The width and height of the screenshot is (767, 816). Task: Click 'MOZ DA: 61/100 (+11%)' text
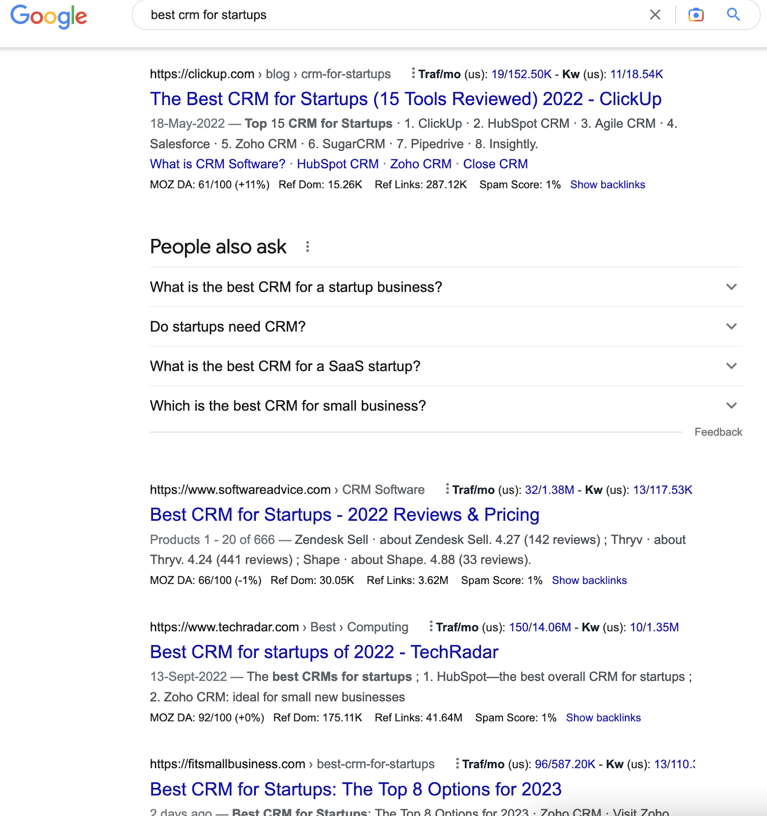pos(209,185)
